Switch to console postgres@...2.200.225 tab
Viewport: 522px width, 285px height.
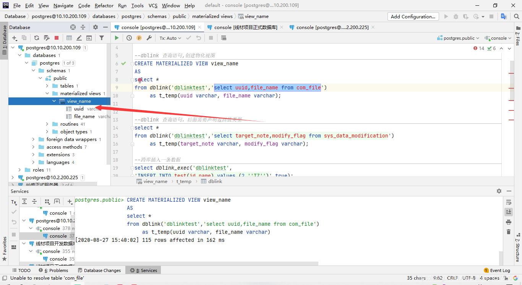pyautogui.click(x=332, y=27)
